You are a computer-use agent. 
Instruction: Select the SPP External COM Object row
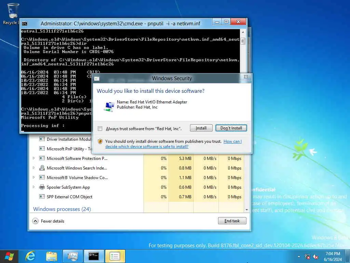pyautogui.click(x=137, y=197)
